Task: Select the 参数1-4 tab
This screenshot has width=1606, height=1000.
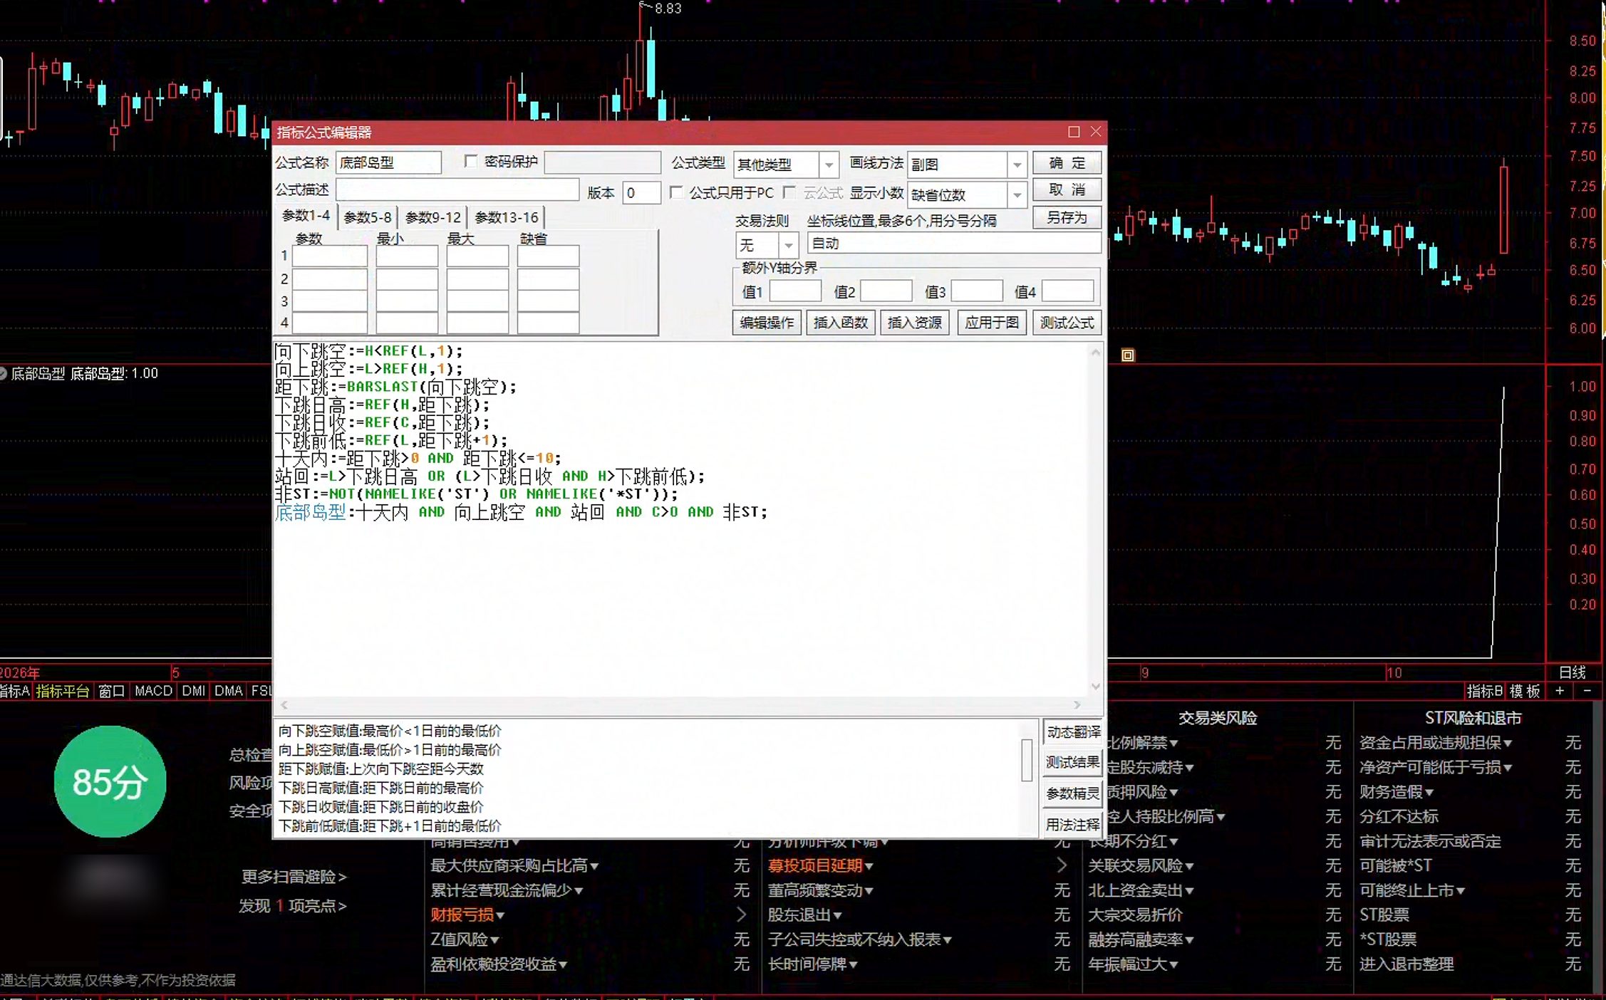Action: 306,215
